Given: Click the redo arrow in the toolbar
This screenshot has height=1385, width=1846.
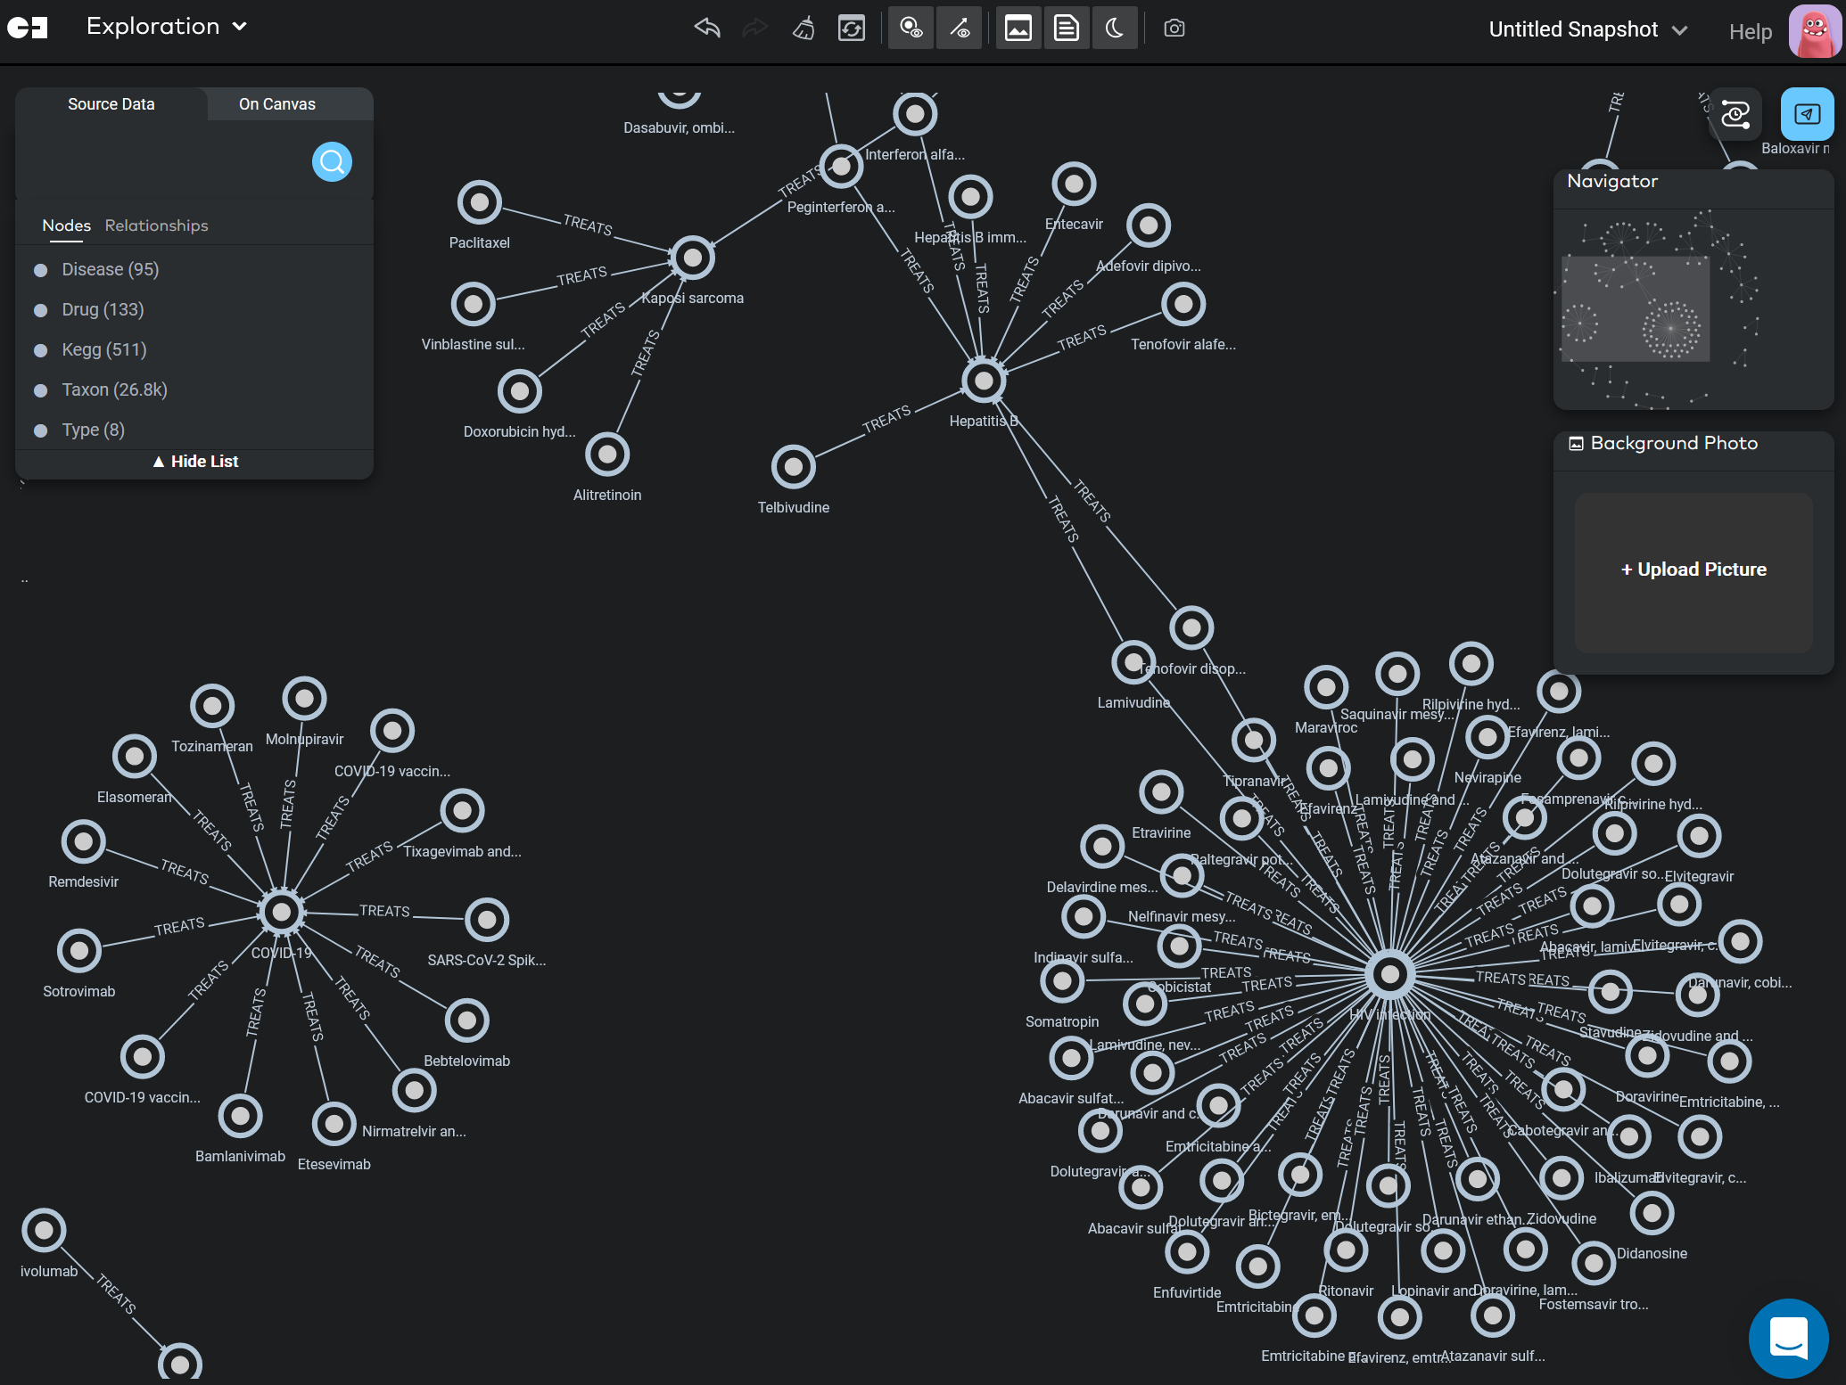Looking at the screenshot, I should click(x=755, y=29).
